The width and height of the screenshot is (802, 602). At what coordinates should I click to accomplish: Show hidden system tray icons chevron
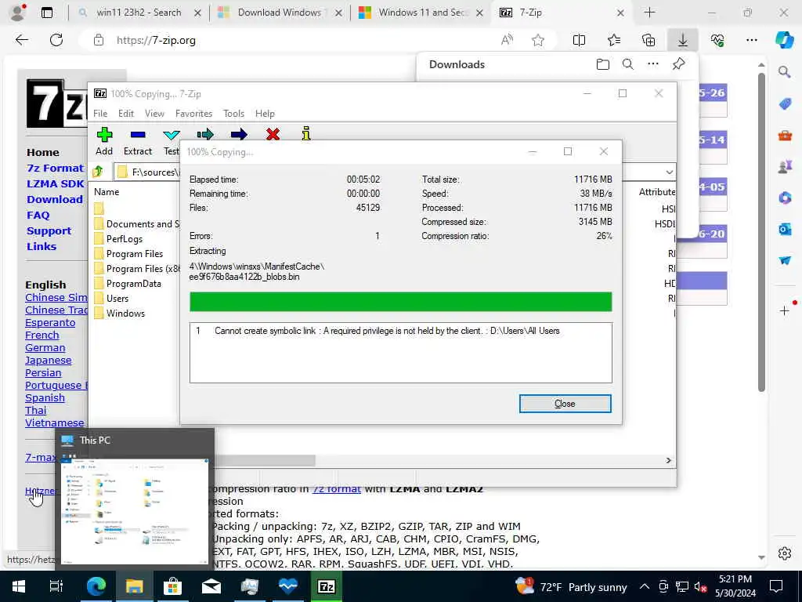click(x=645, y=586)
